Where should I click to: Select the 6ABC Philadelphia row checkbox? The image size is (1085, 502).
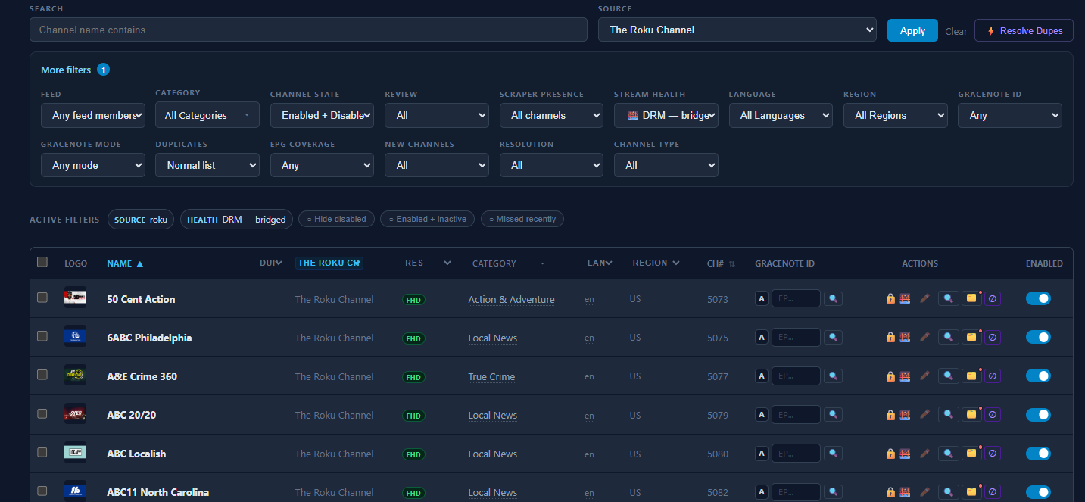42,336
